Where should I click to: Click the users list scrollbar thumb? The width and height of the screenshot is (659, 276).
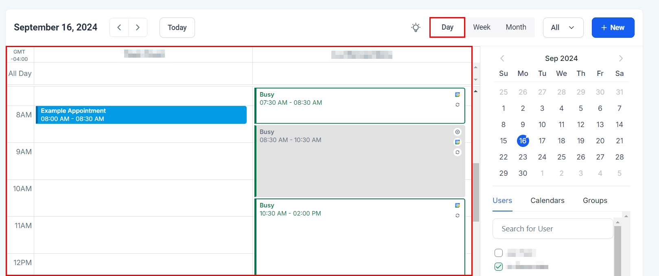pyautogui.click(x=617, y=251)
